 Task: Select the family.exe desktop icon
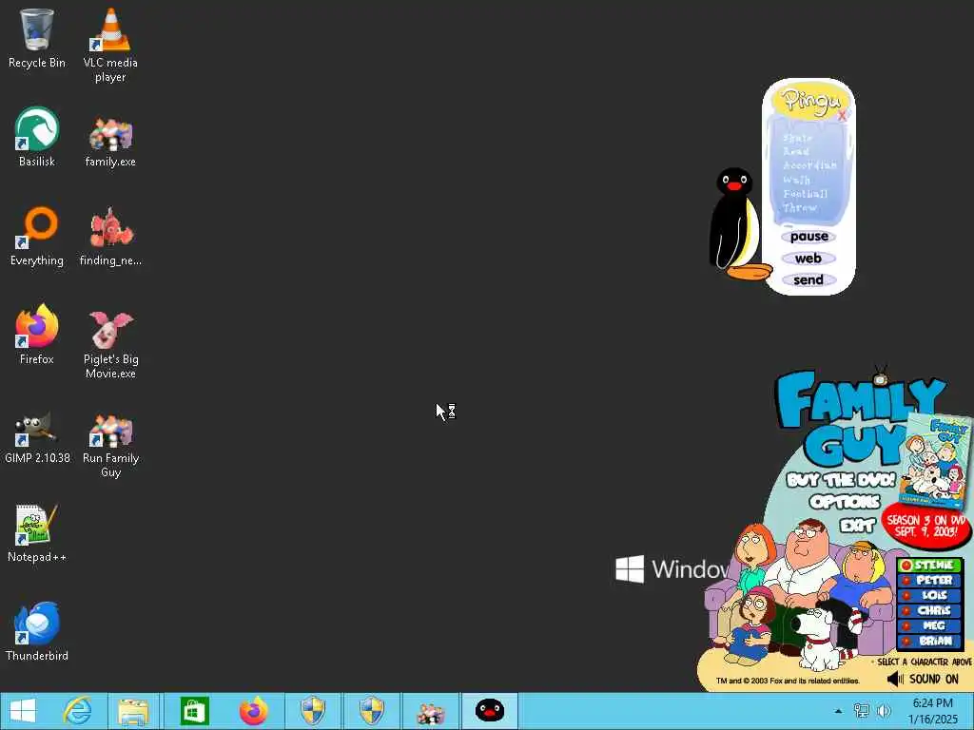[110, 142]
